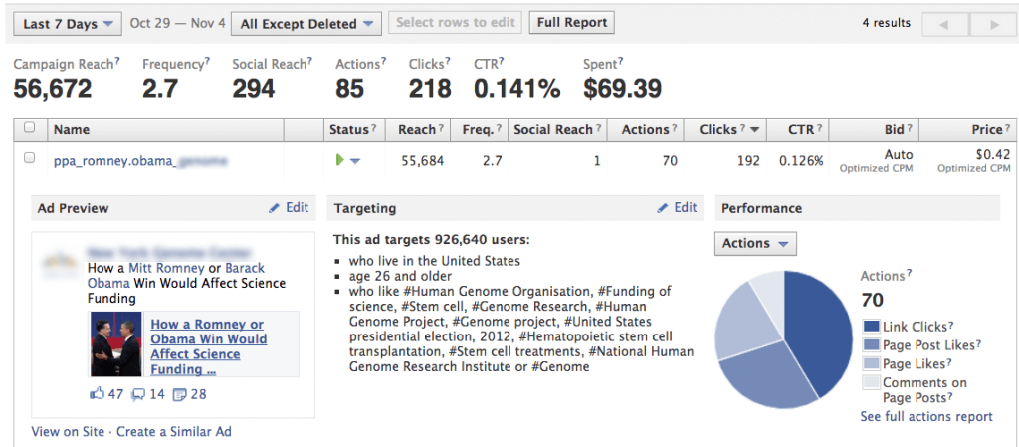Open the status dropdown arrow in the ad row

[x=355, y=161]
